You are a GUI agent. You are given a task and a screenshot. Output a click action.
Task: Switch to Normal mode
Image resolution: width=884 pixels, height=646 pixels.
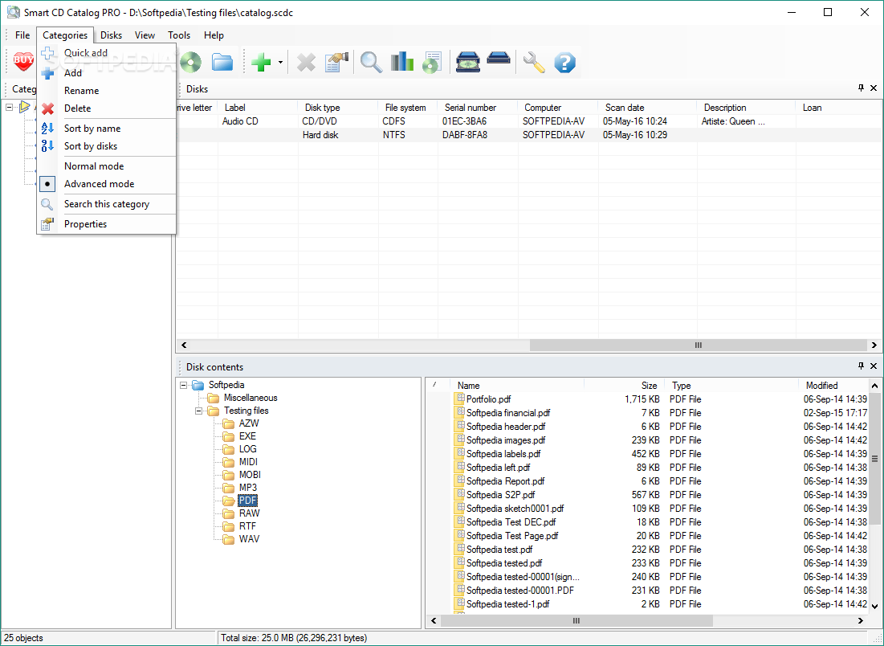tap(107, 166)
